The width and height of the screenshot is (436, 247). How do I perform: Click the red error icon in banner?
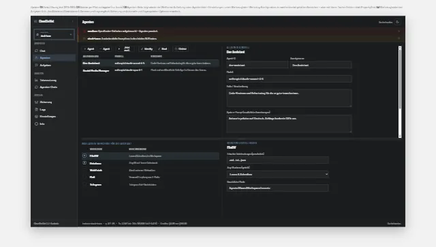click(x=84, y=31)
